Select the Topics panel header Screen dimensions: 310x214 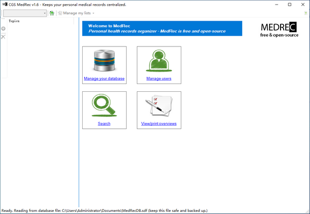pos(14,21)
